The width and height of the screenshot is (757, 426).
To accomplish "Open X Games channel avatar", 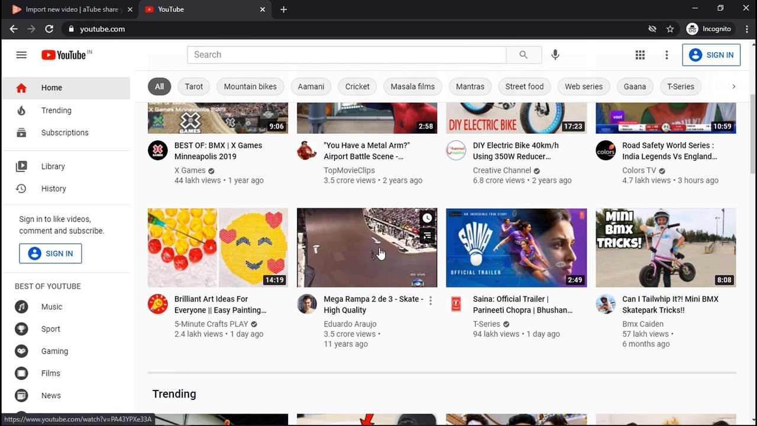I will (158, 151).
